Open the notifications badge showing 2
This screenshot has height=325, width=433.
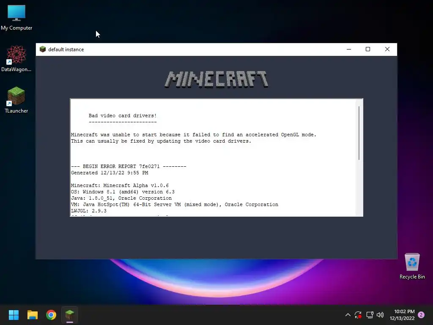[x=421, y=315]
